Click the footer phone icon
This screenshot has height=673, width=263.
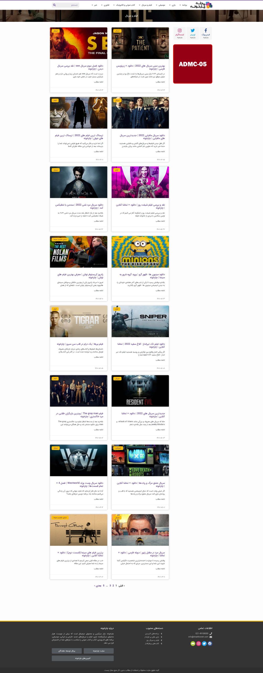pos(211,634)
